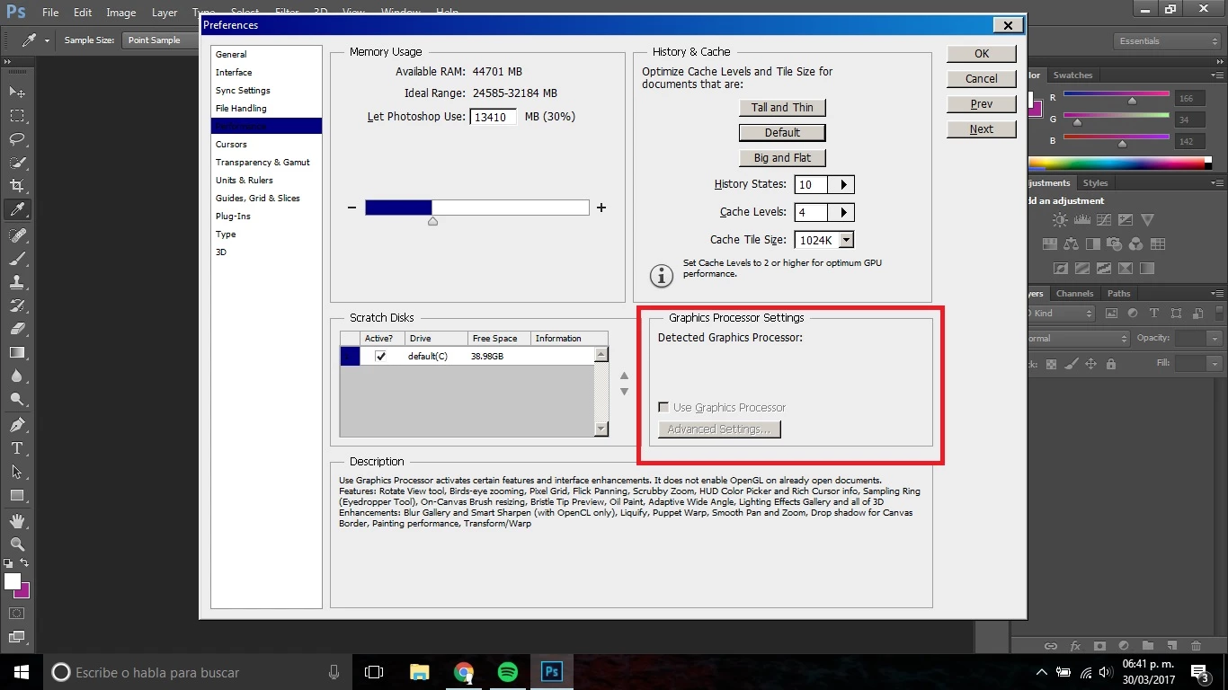Image resolution: width=1228 pixels, height=690 pixels.
Task: Click the Next button
Action: coord(982,129)
